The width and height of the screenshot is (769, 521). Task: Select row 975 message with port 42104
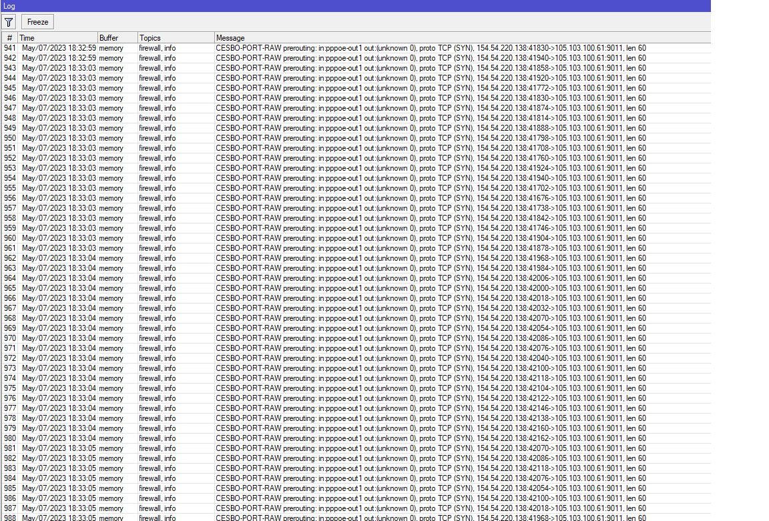tap(431, 388)
